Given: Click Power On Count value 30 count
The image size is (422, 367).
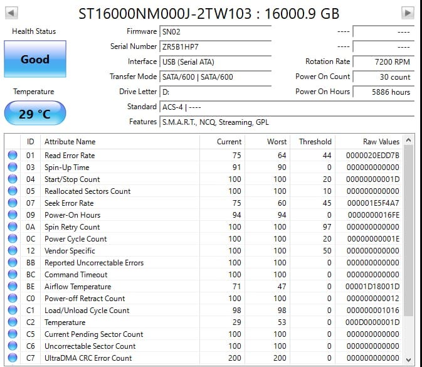Looking at the screenshot, I should 383,77.
